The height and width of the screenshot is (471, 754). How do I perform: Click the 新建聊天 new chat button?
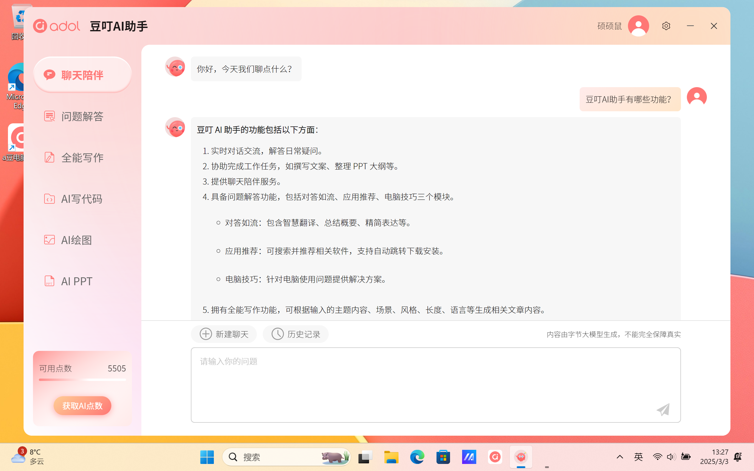(224, 334)
